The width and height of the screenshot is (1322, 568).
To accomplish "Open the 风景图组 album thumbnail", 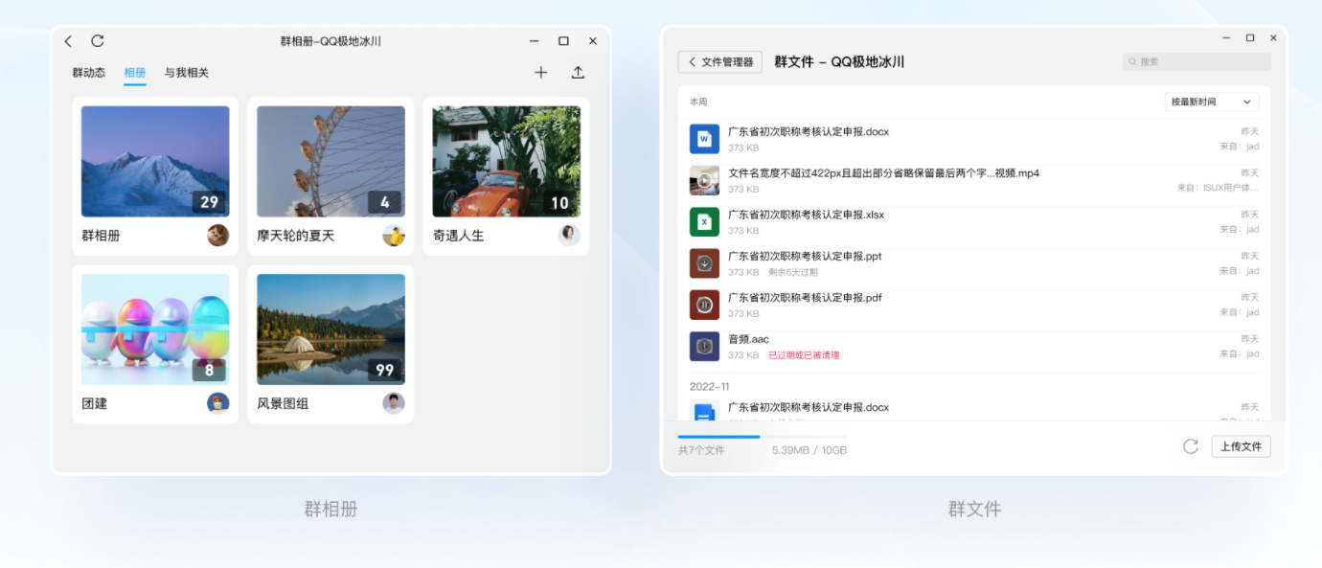I will tap(330, 329).
